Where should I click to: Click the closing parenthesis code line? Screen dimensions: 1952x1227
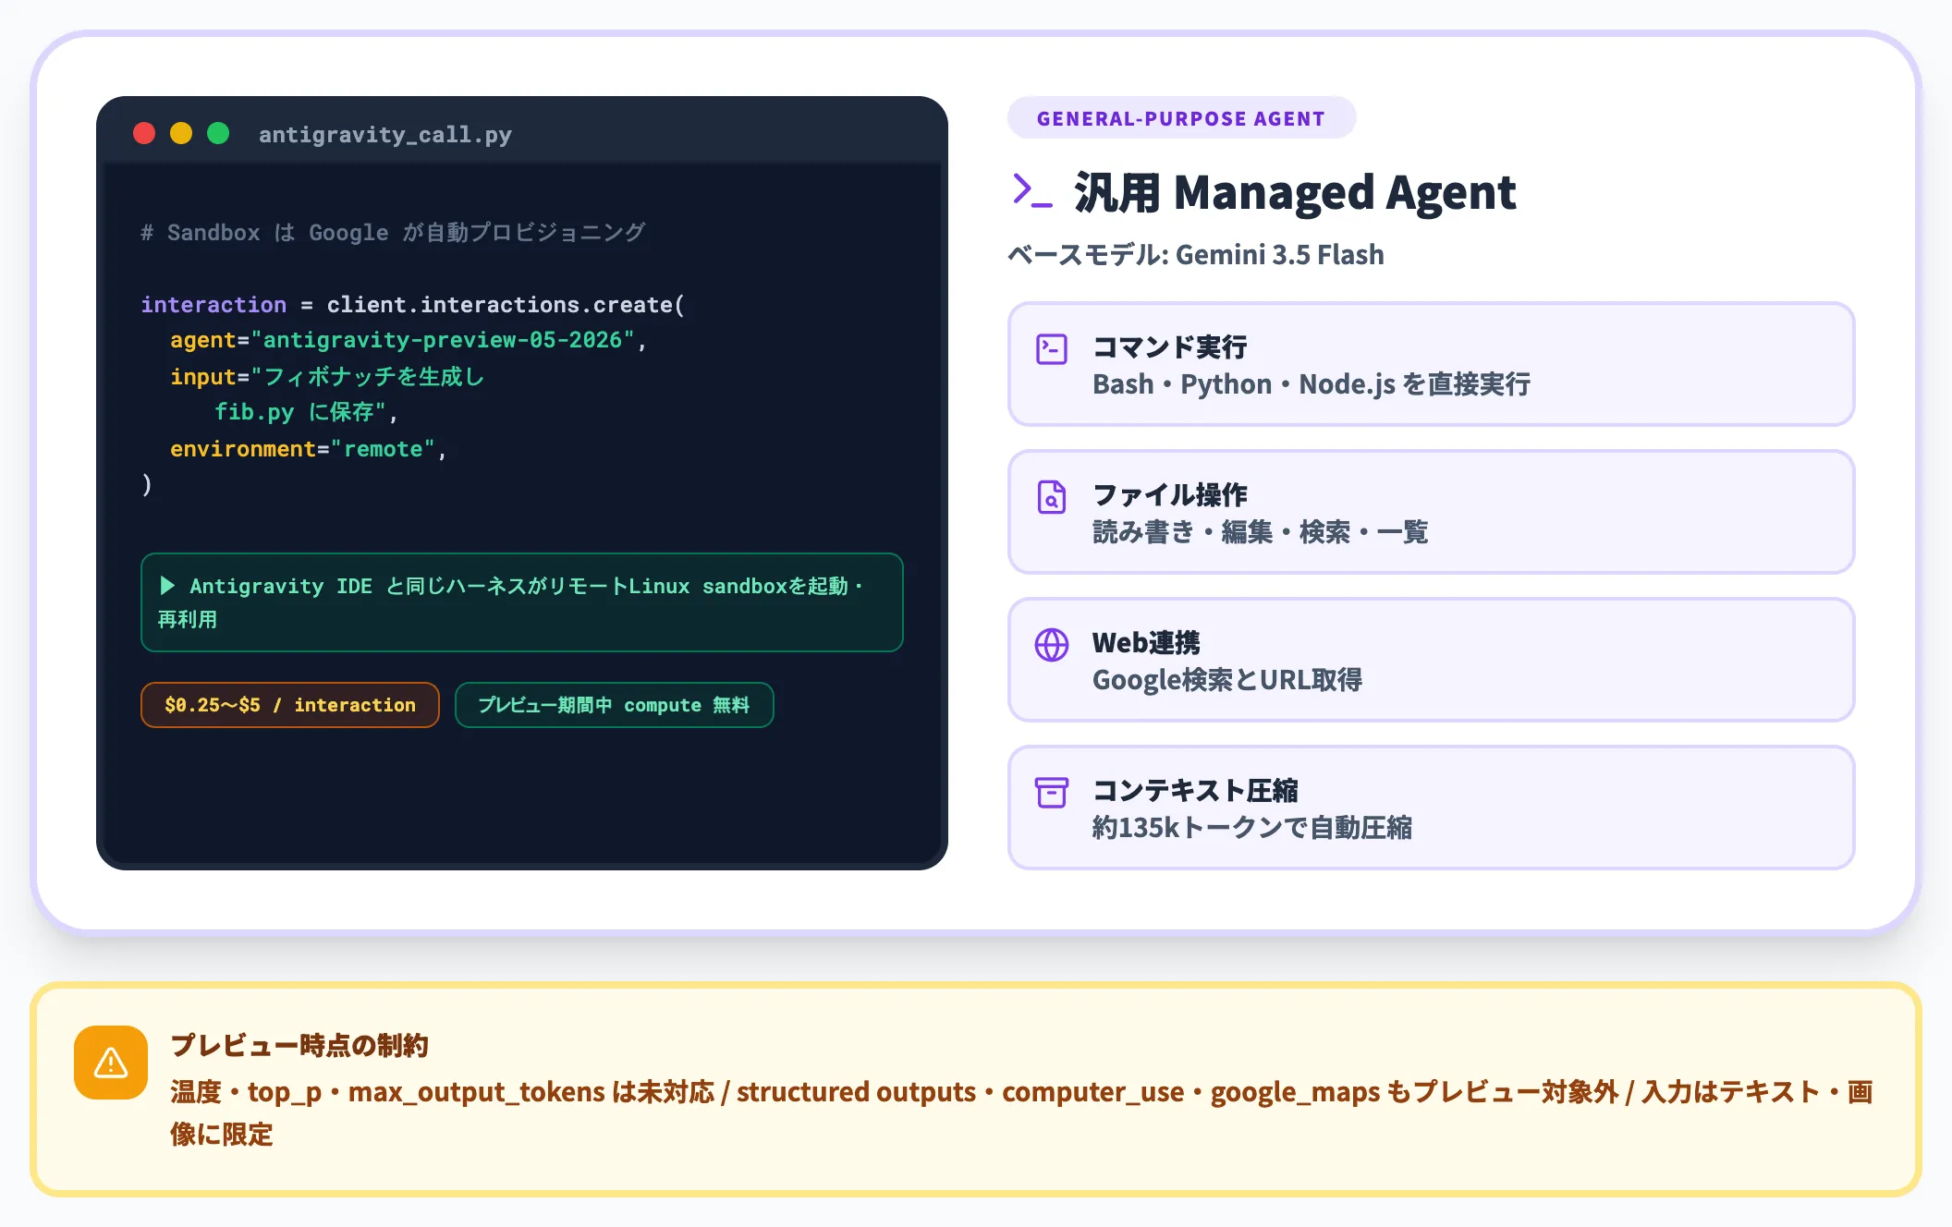(x=146, y=484)
